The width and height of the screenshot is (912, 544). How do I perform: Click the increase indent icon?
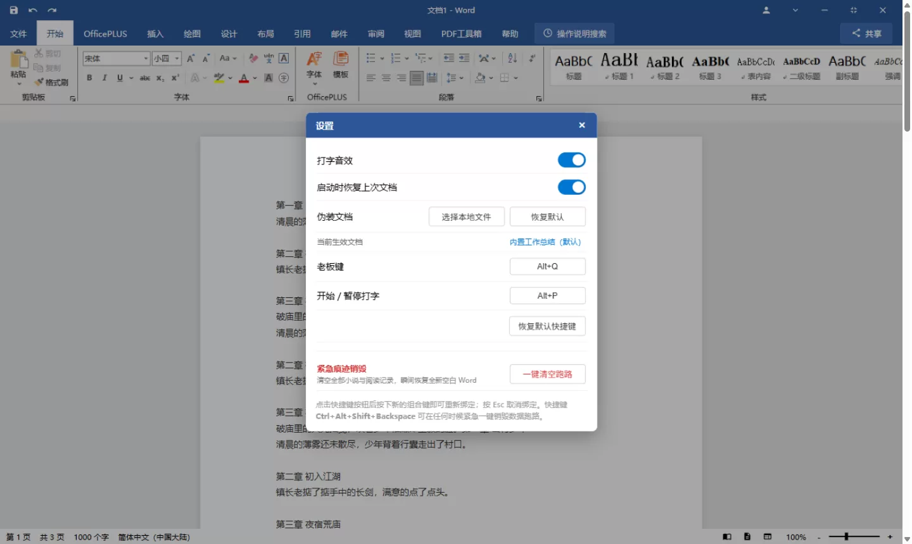(x=464, y=58)
